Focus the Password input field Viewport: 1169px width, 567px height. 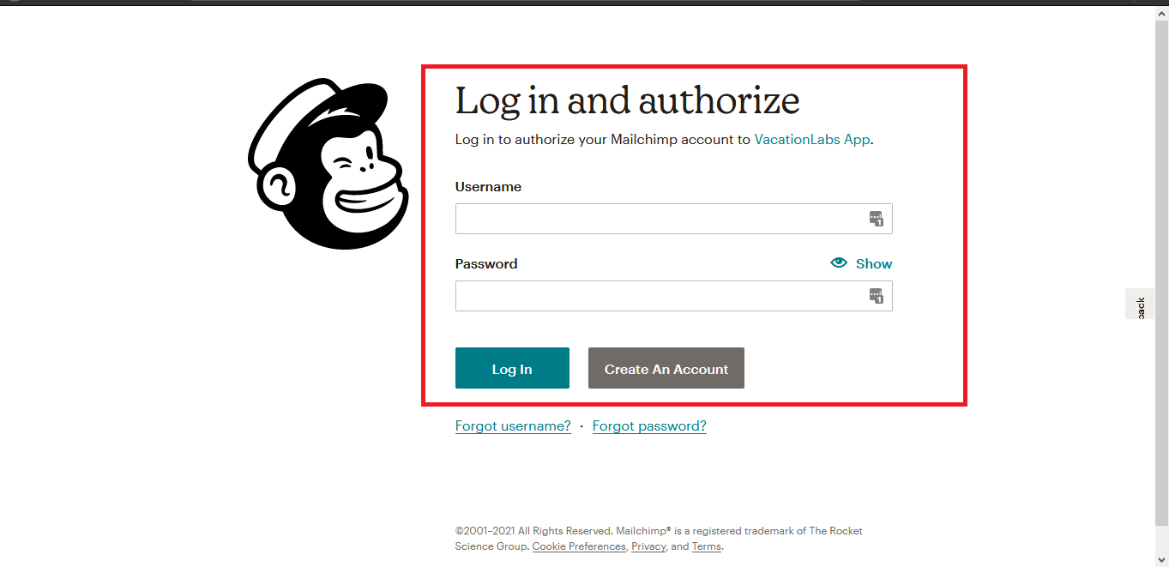click(673, 296)
